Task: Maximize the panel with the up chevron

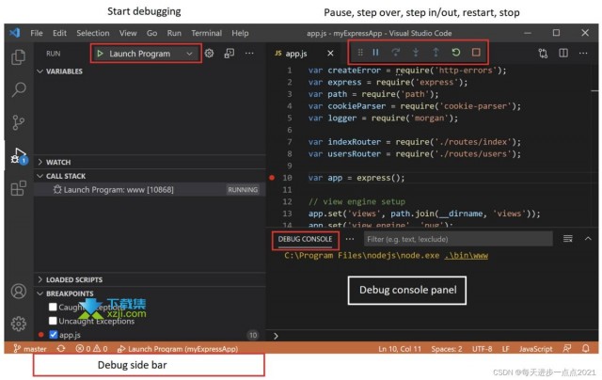Action: coord(588,239)
